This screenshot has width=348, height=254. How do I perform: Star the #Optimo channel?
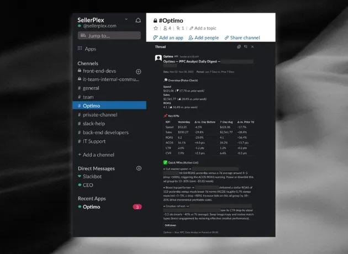click(x=156, y=28)
